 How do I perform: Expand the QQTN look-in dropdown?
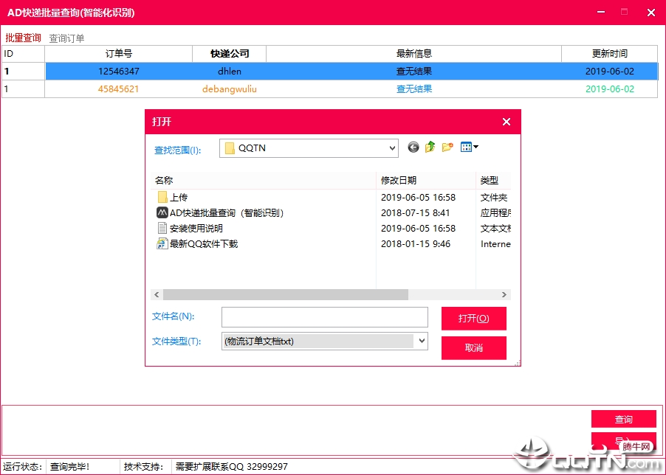pos(392,148)
